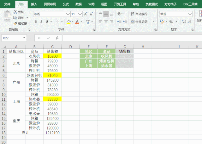
Task: Select the 销售额 header in column G
Action: click(125, 51)
